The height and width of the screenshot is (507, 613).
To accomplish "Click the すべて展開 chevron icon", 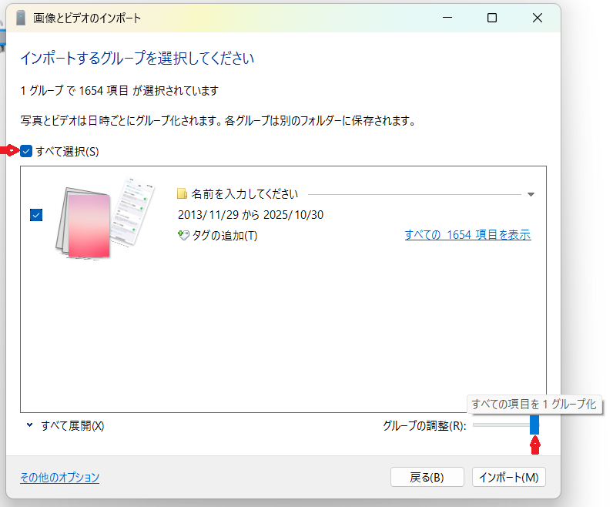I will 29,425.
